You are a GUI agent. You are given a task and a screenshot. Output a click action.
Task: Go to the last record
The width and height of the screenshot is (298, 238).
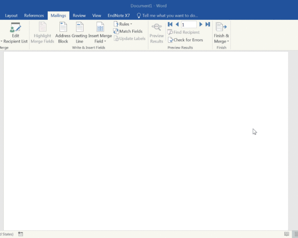[208, 24]
